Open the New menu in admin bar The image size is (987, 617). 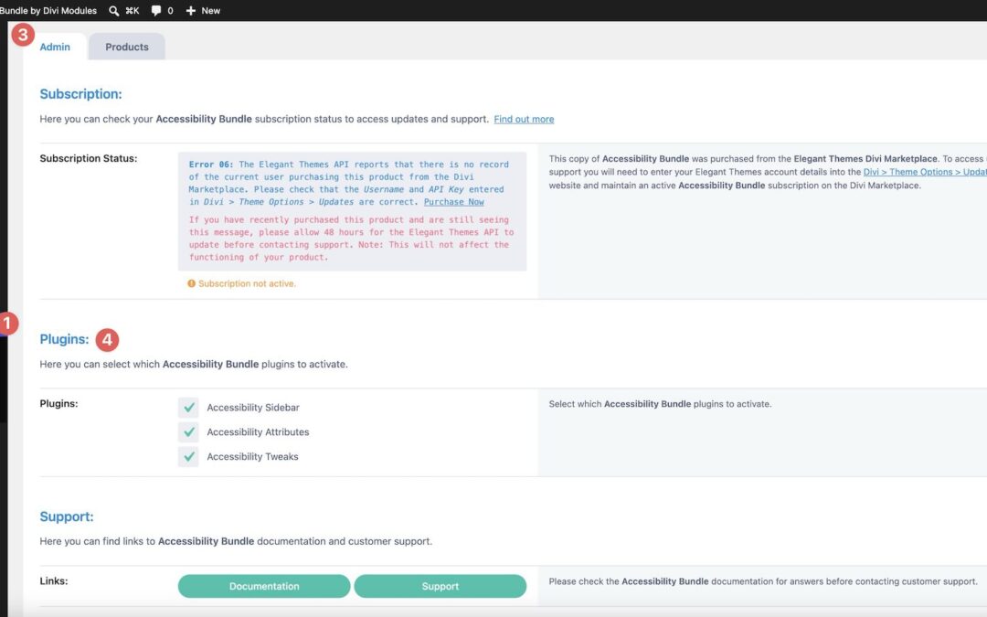(203, 11)
